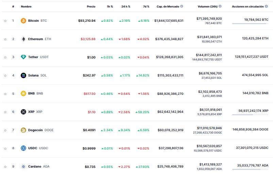The image size is (273, 174).
Task: Sort table by Nombre column header
Action: [x=26, y=6]
